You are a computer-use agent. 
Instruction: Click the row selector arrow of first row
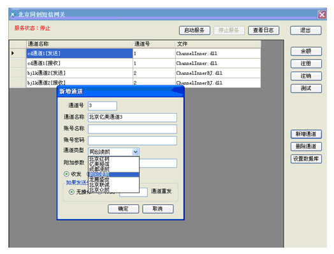(13, 53)
